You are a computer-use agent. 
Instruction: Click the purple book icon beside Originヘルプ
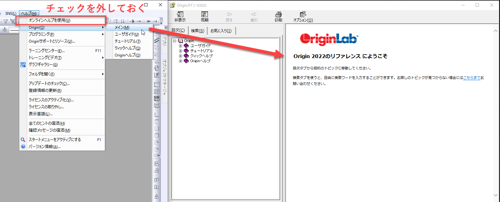tap(186, 61)
